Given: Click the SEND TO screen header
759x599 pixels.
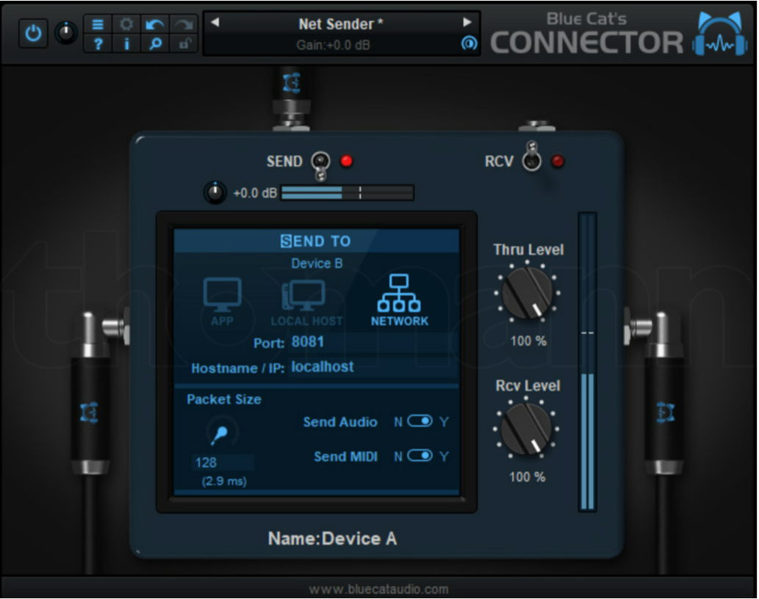Looking at the screenshot, I should (316, 241).
